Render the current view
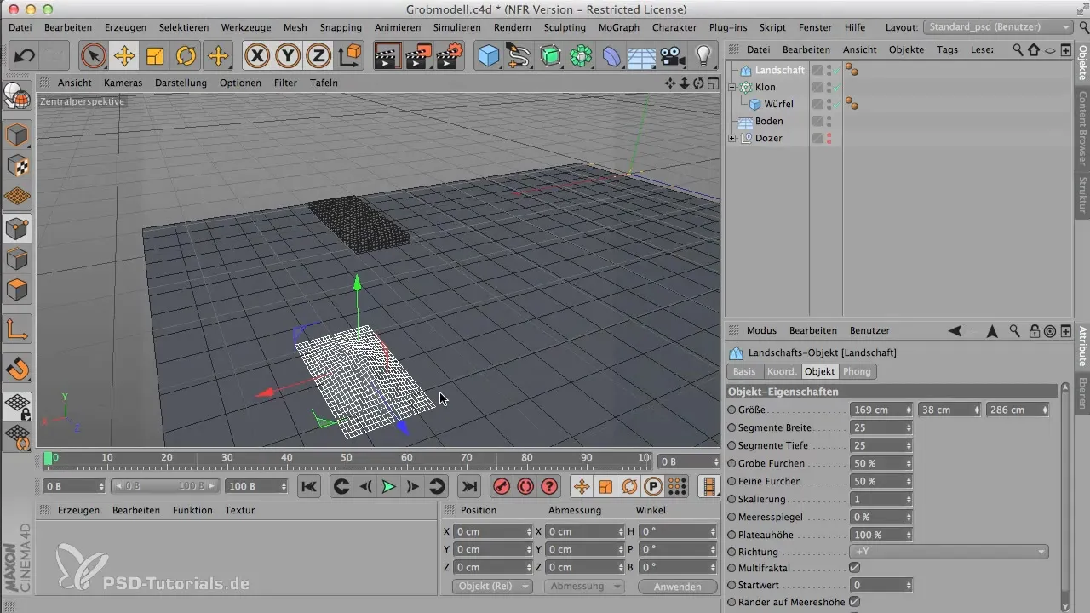This screenshot has height=613, width=1090. coord(387,57)
